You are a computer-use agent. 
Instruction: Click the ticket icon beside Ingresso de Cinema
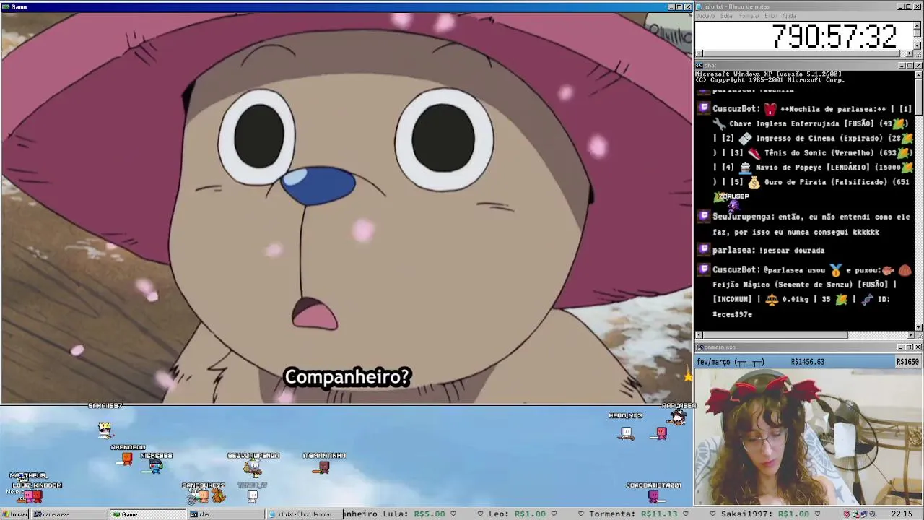click(x=746, y=139)
